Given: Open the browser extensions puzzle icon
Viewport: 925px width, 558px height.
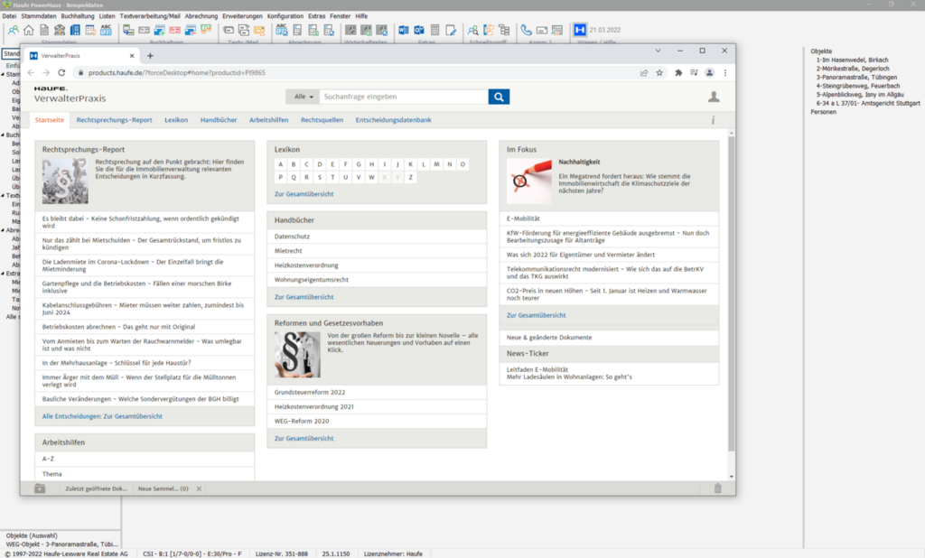Looking at the screenshot, I should pos(678,72).
